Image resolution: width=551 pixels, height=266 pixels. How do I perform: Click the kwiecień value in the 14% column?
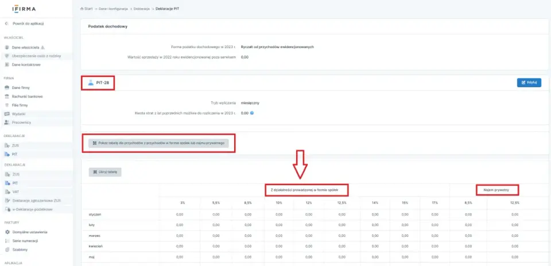375,246
